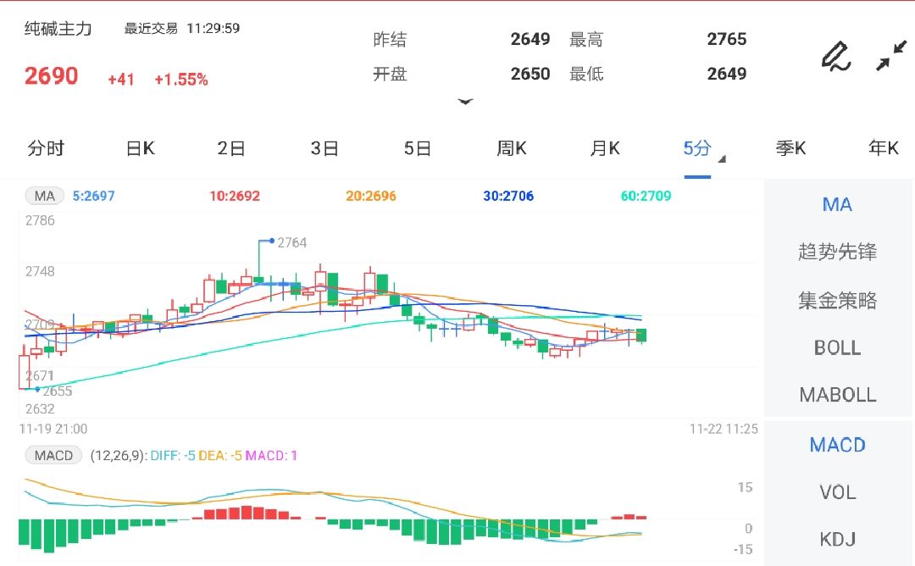
Task: Tap the 2655 low marker on chart
Action: click(x=58, y=391)
